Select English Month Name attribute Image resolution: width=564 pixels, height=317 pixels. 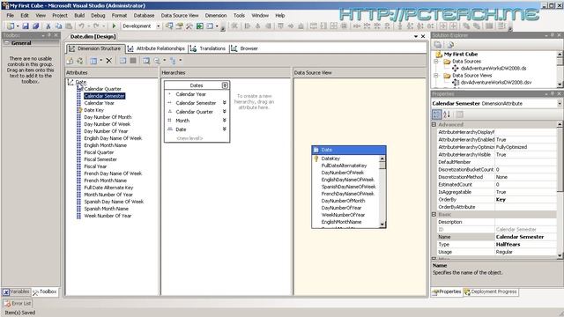tap(106, 145)
